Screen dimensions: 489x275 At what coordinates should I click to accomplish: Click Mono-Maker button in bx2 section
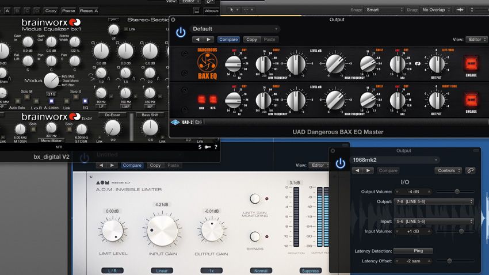point(51,140)
